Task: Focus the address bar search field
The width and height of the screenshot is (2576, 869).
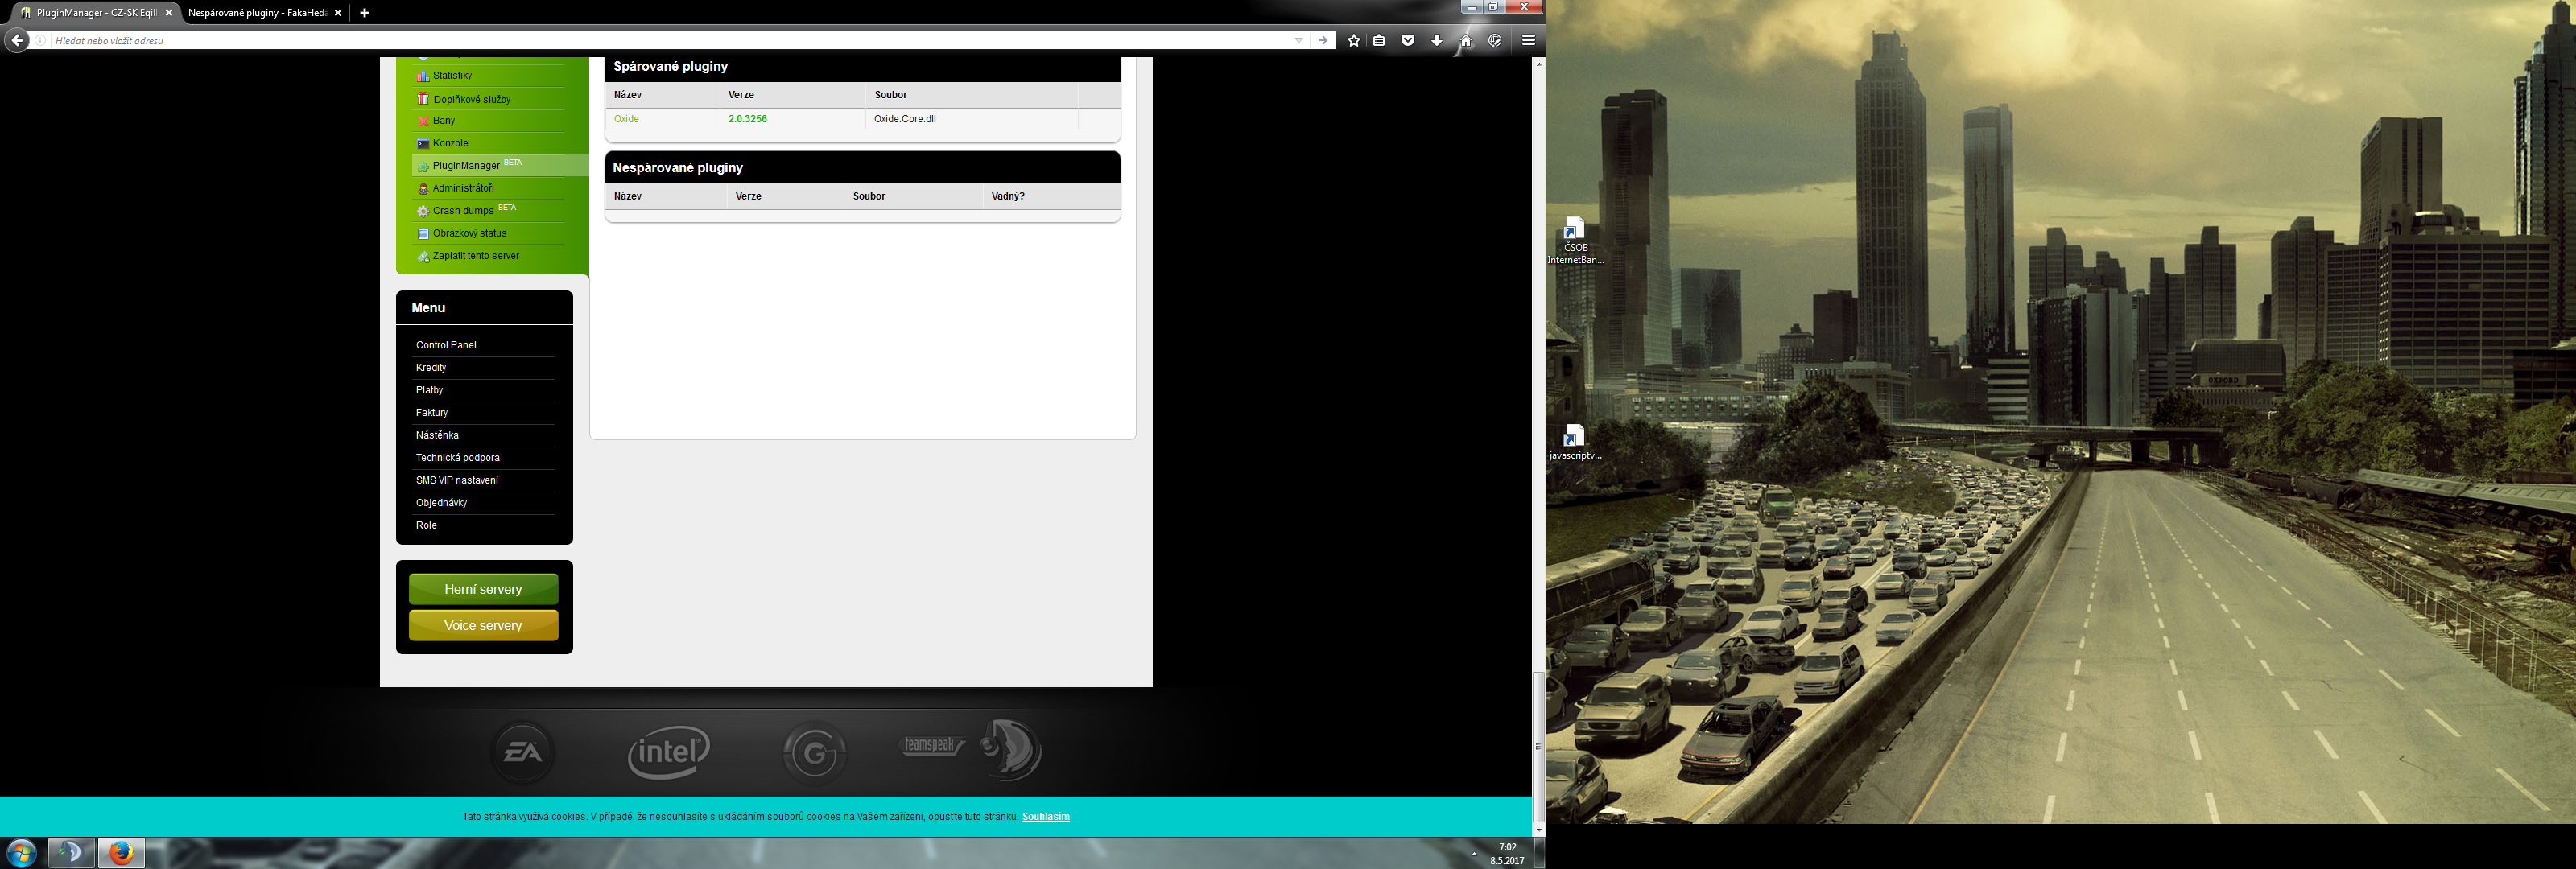Action: click(670, 41)
